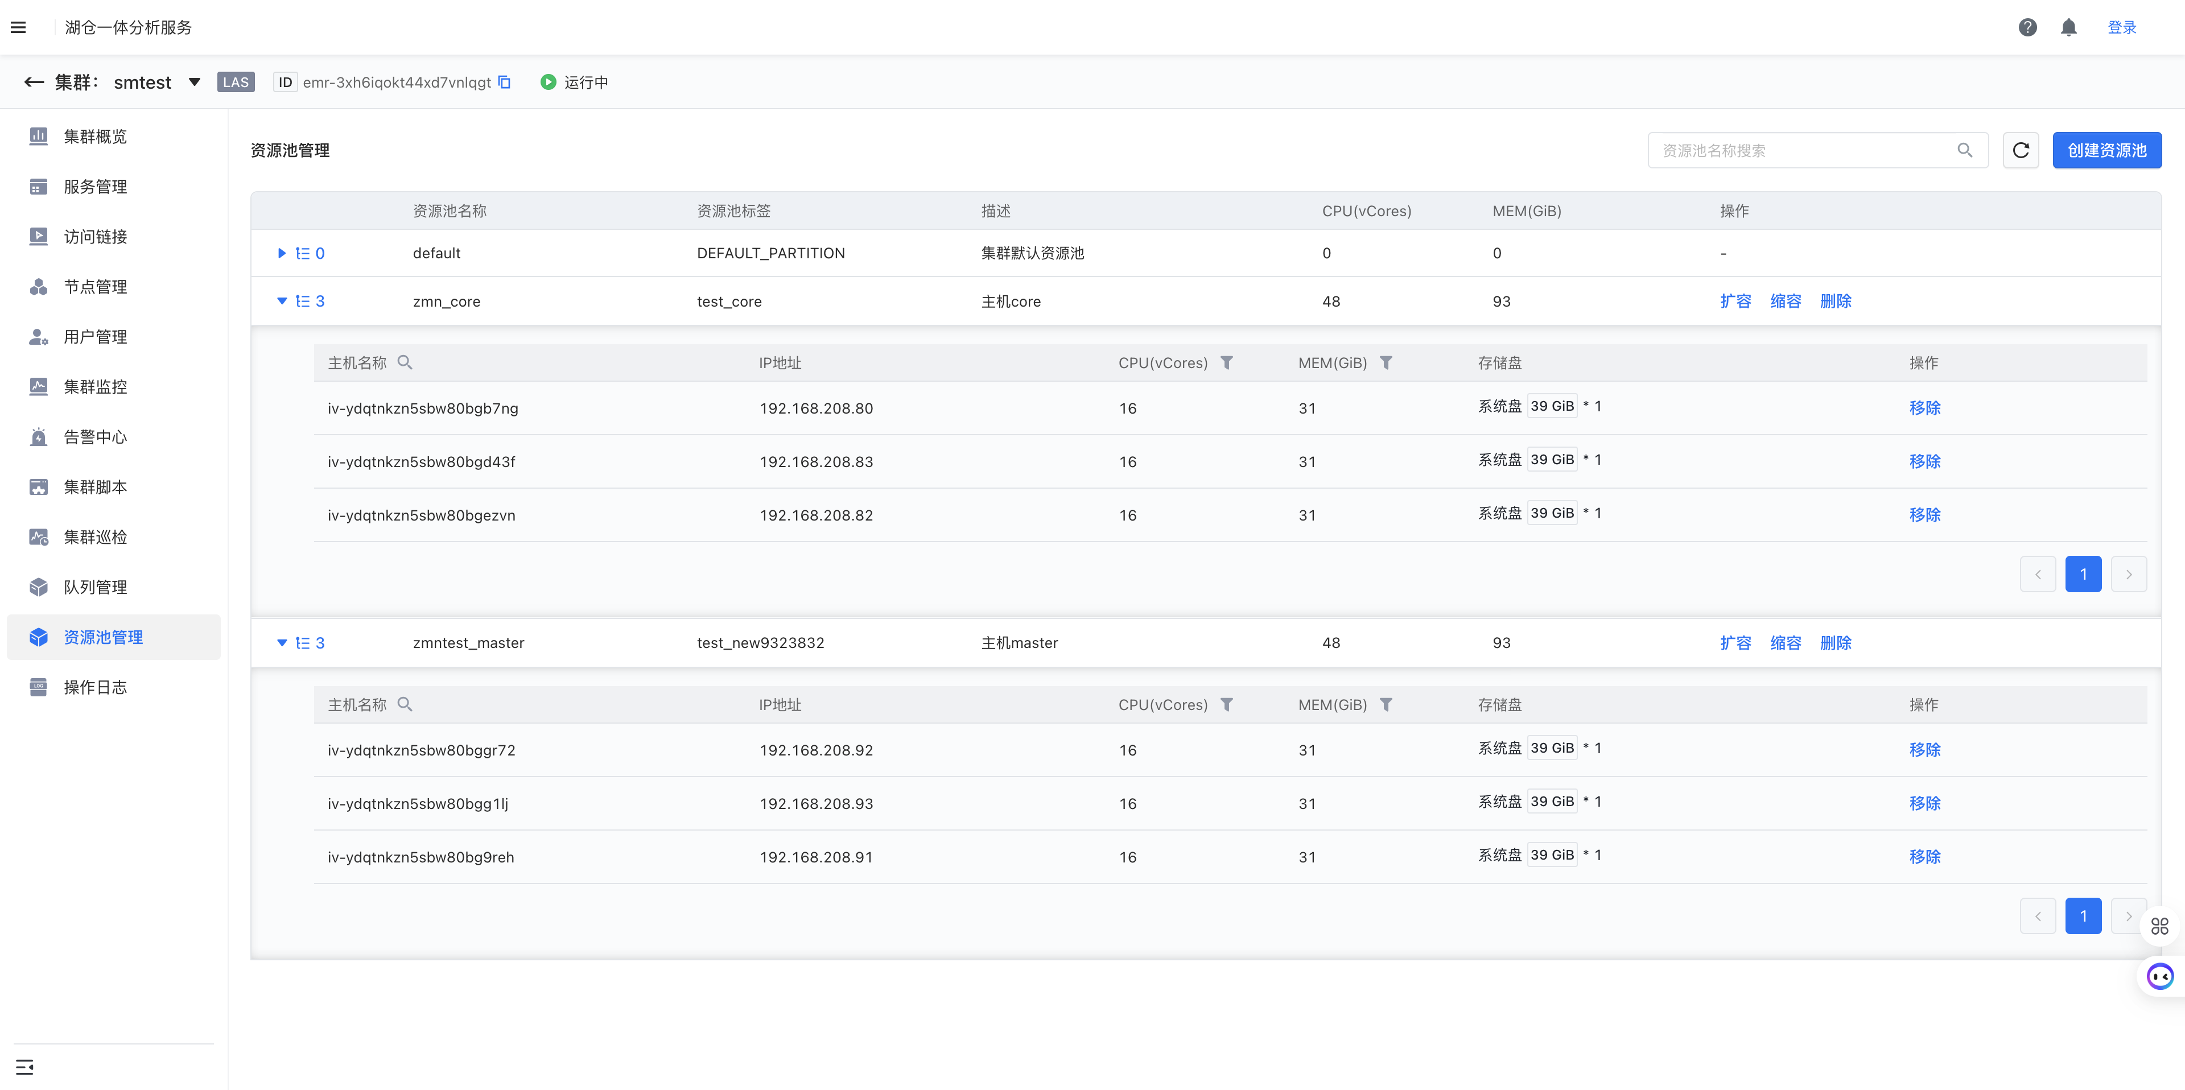Go to previous page in zmn_core hosts
Viewport: 2185px width, 1090px height.
[2038, 574]
